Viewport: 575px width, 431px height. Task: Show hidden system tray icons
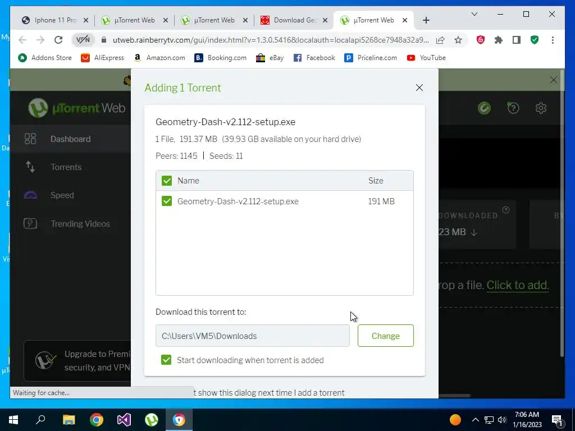pyautogui.click(x=475, y=420)
